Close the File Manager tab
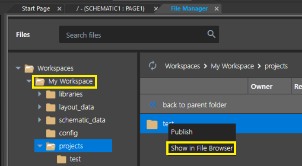Image resolution: width=302 pixels, height=166 pixels. pyautogui.click(x=216, y=9)
